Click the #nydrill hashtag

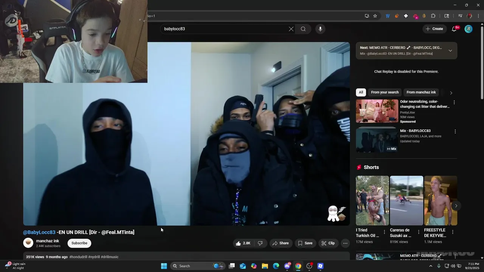click(x=94, y=257)
